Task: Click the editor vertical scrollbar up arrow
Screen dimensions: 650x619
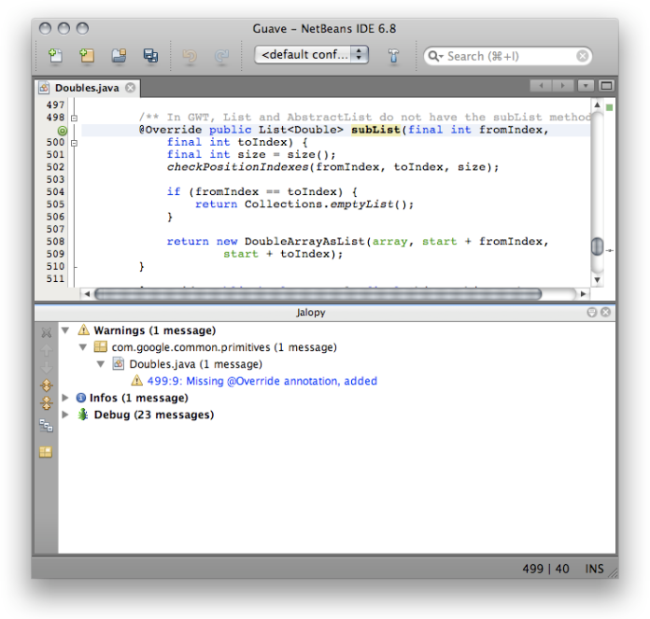Action: click(x=597, y=105)
